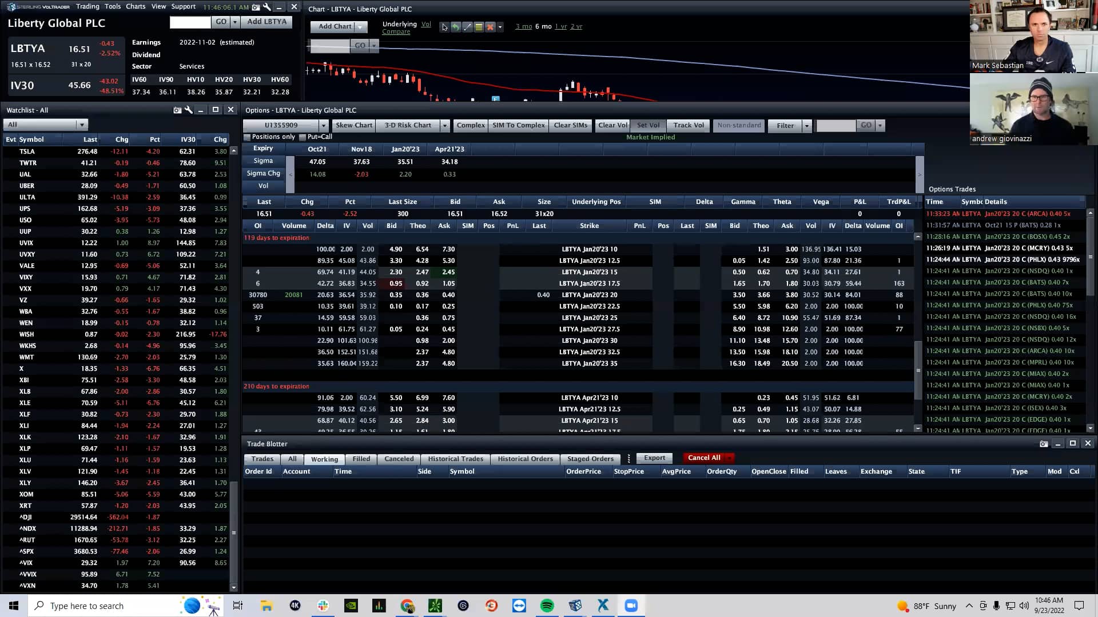
Task: Expand the Add Chart dropdown arrow
Action: (x=359, y=26)
